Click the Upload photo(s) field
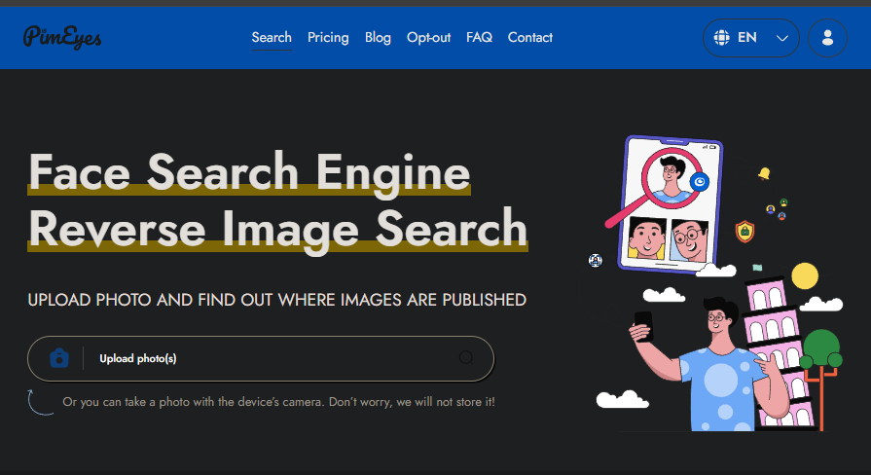871x475 pixels. point(261,358)
